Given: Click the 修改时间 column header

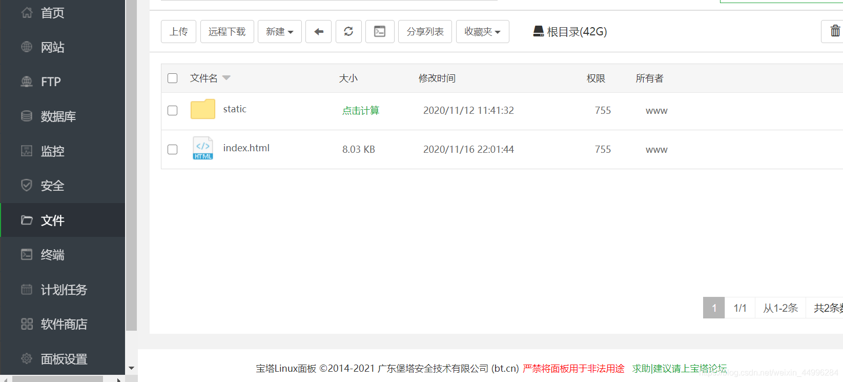Looking at the screenshot, I should (437, 78).
